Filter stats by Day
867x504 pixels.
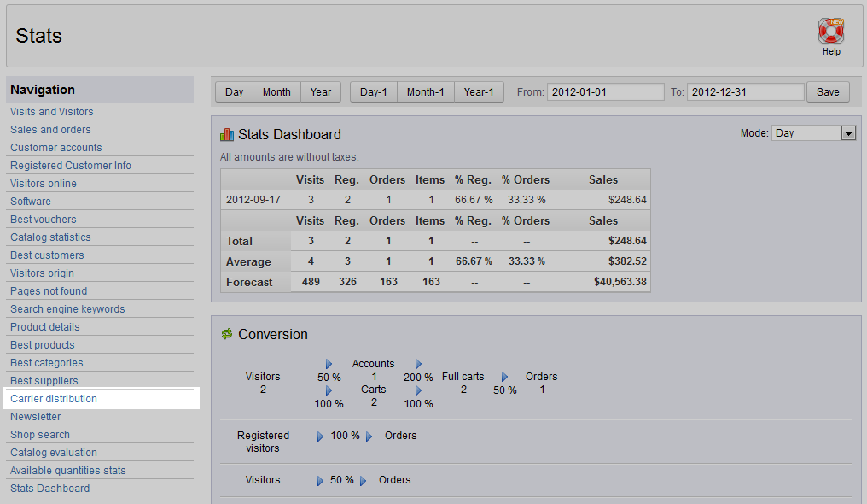pyautogui.click(x=234, y=92)
